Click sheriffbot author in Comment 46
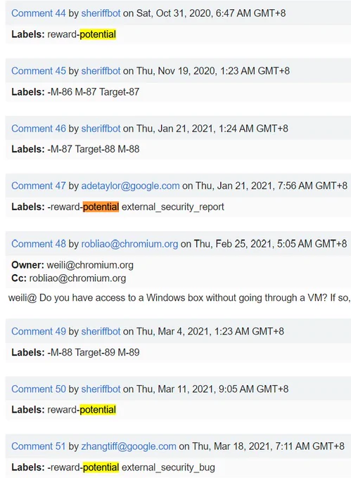This screenshot has height=478, width=351. tap(101, 129)
